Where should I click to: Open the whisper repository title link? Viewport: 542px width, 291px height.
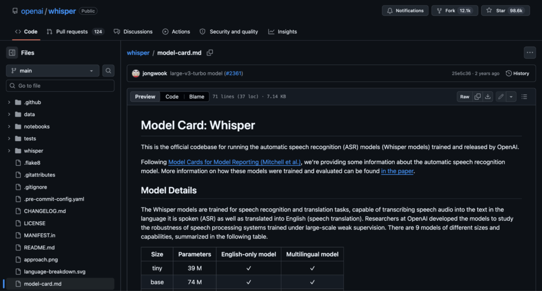[x=62, y=11]
